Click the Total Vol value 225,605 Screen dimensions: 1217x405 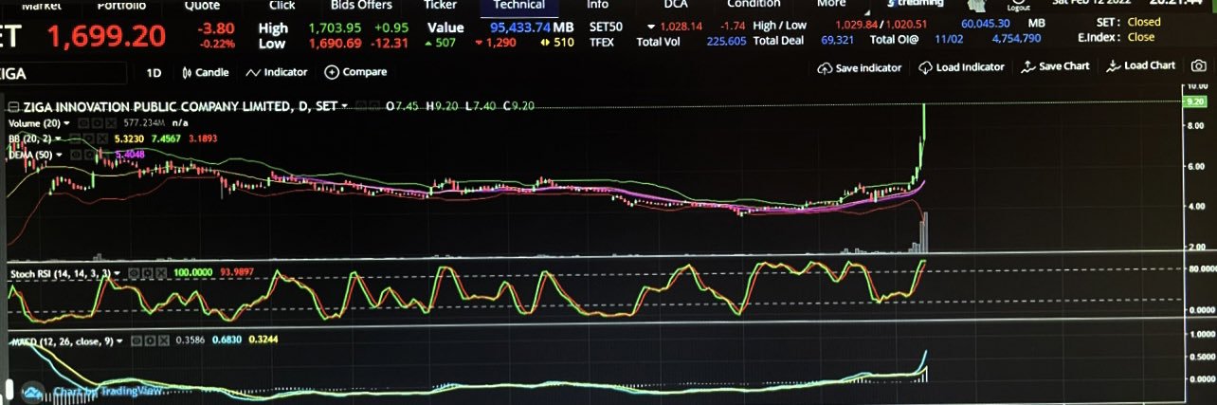(x=726, y=42)
